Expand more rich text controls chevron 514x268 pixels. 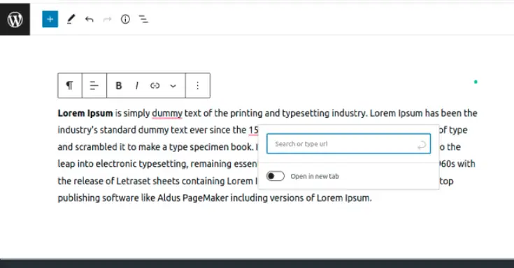point(173,86)
